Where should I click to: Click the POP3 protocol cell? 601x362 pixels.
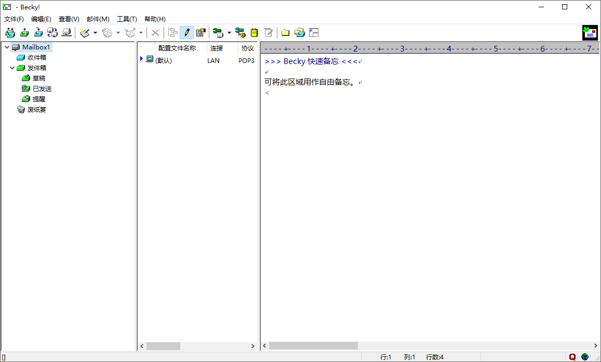pos(246,61)
